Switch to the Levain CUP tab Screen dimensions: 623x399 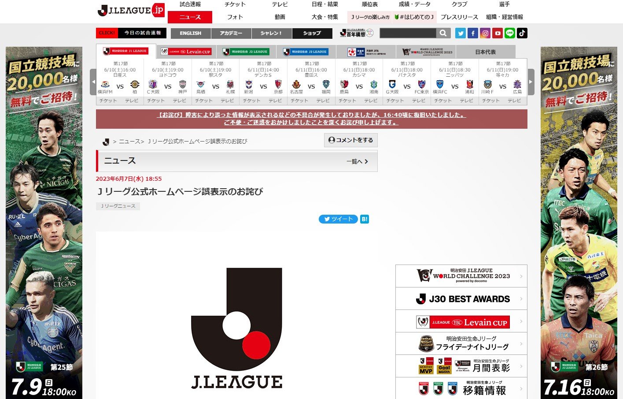pyautogui.click(x=187, y=51)
